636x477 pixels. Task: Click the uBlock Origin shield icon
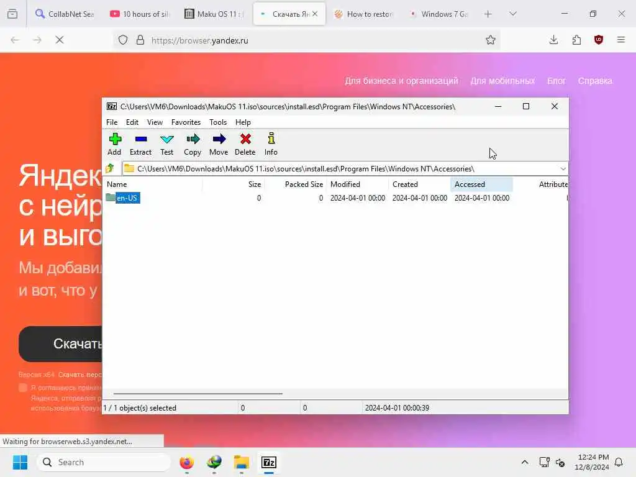pyautogui.click(x=599, y=40)
